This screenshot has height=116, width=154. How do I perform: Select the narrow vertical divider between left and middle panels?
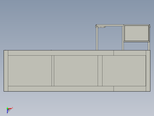tap(53, 71)
